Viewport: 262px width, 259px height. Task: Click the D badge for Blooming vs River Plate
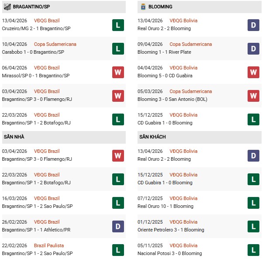[254, 48]
